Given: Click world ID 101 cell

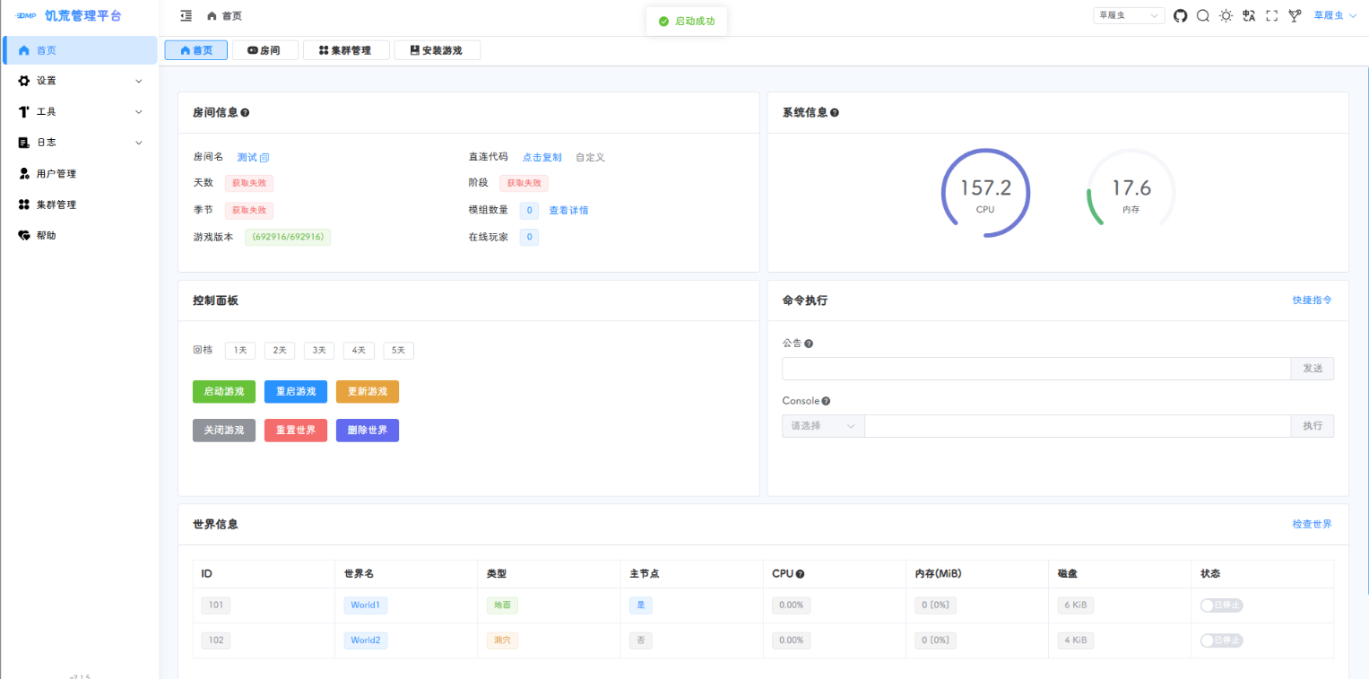Looking at the screenshot, I should pos(216,605).
